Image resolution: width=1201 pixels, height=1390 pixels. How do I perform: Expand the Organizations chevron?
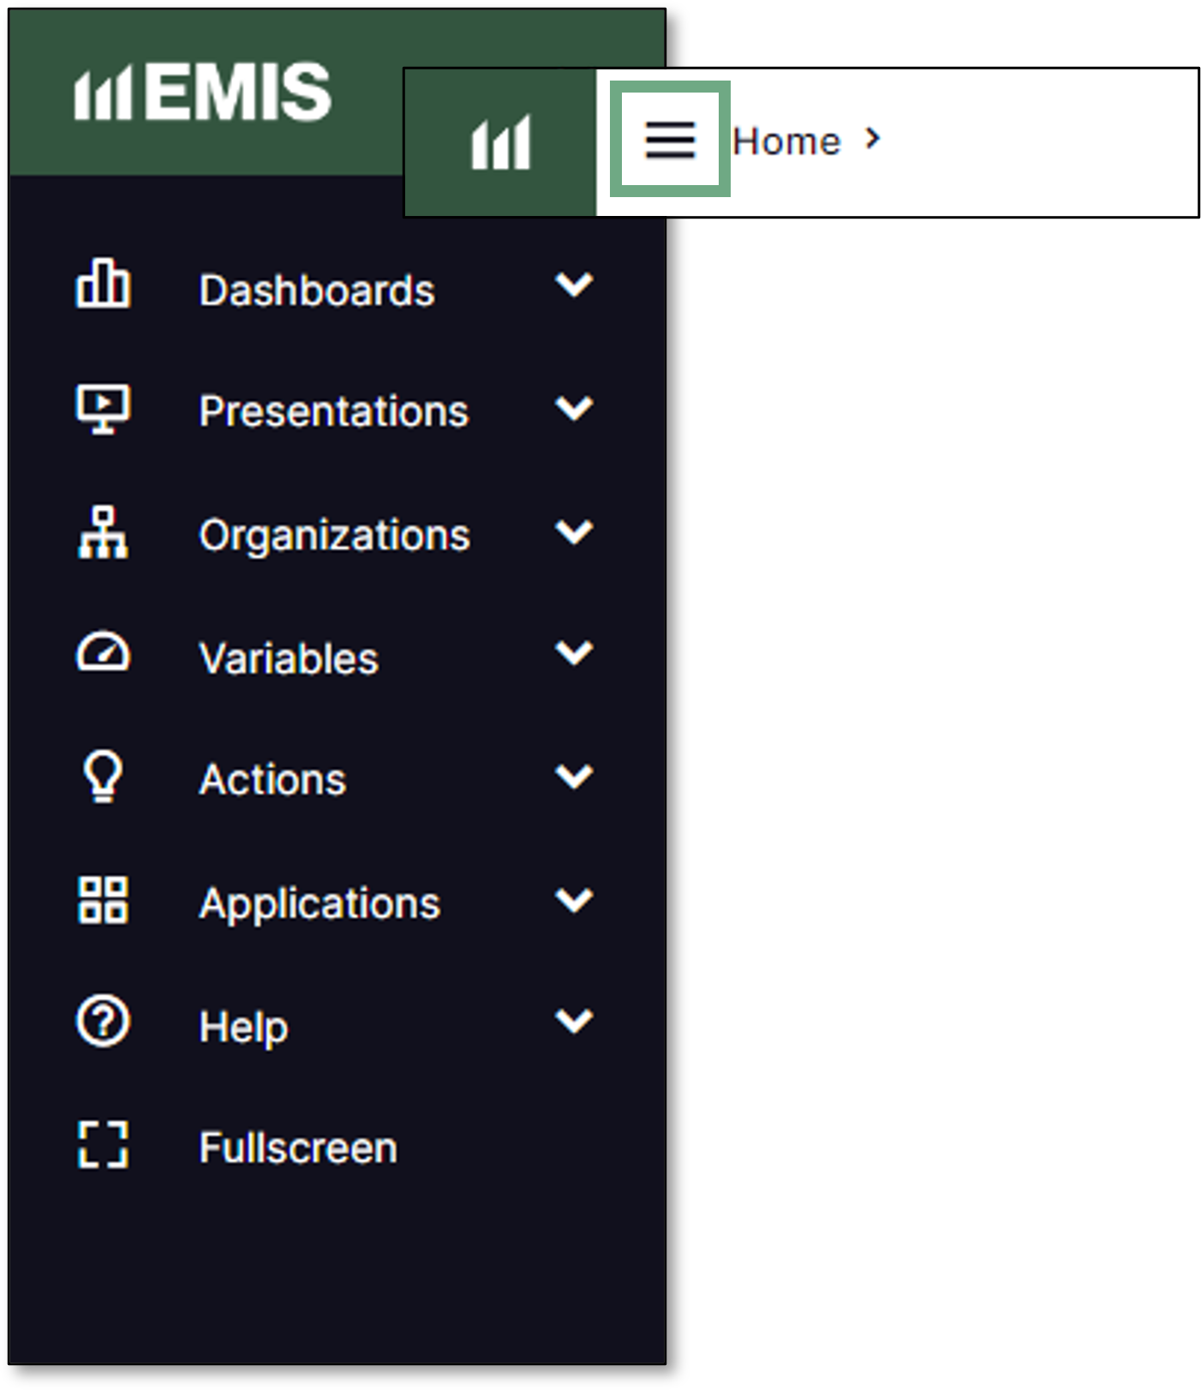click(574, 531)
